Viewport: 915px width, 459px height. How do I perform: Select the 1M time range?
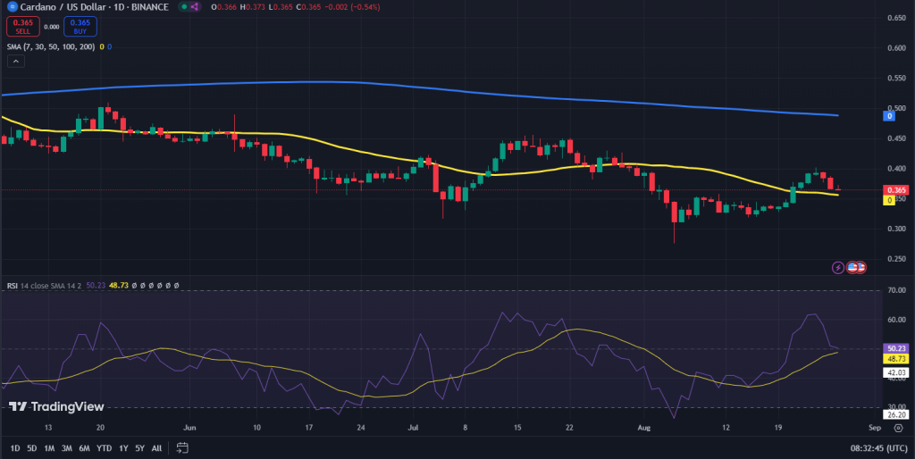pyautogui.click(x=49, y=448)
